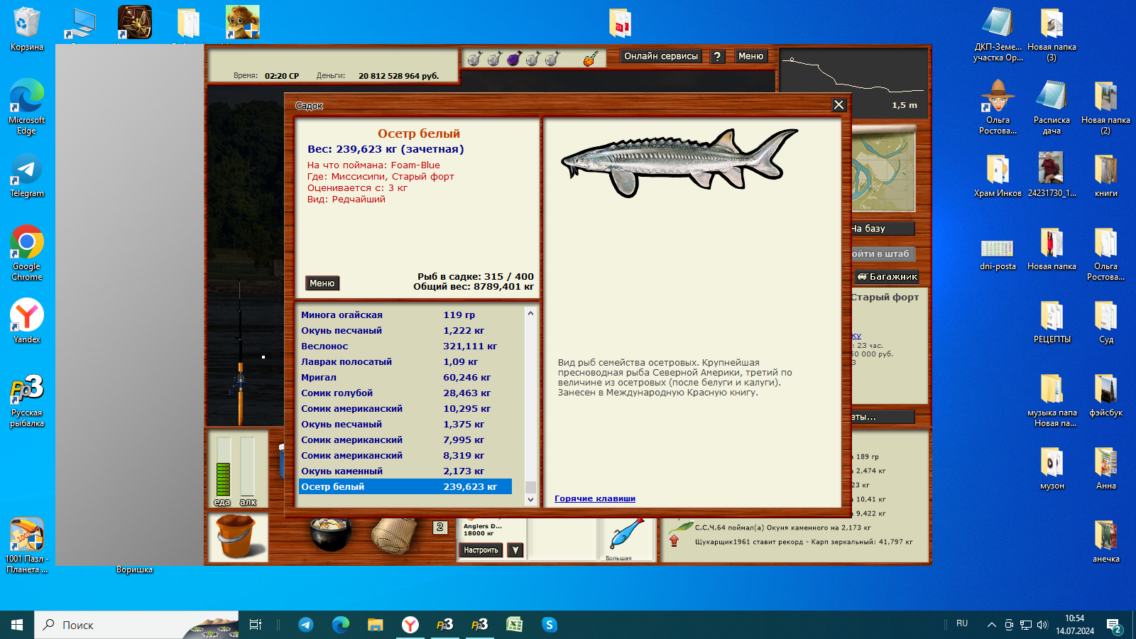Select Веслонос 321,111 кг row
Image resolution: width=1136 pixels, height=639 pixels.
point(405,346)
